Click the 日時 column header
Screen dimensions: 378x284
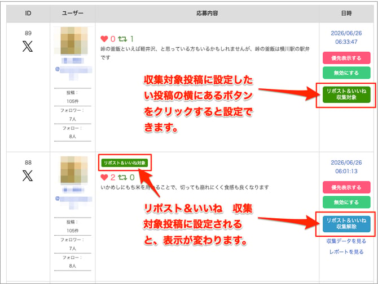[346, 13]
